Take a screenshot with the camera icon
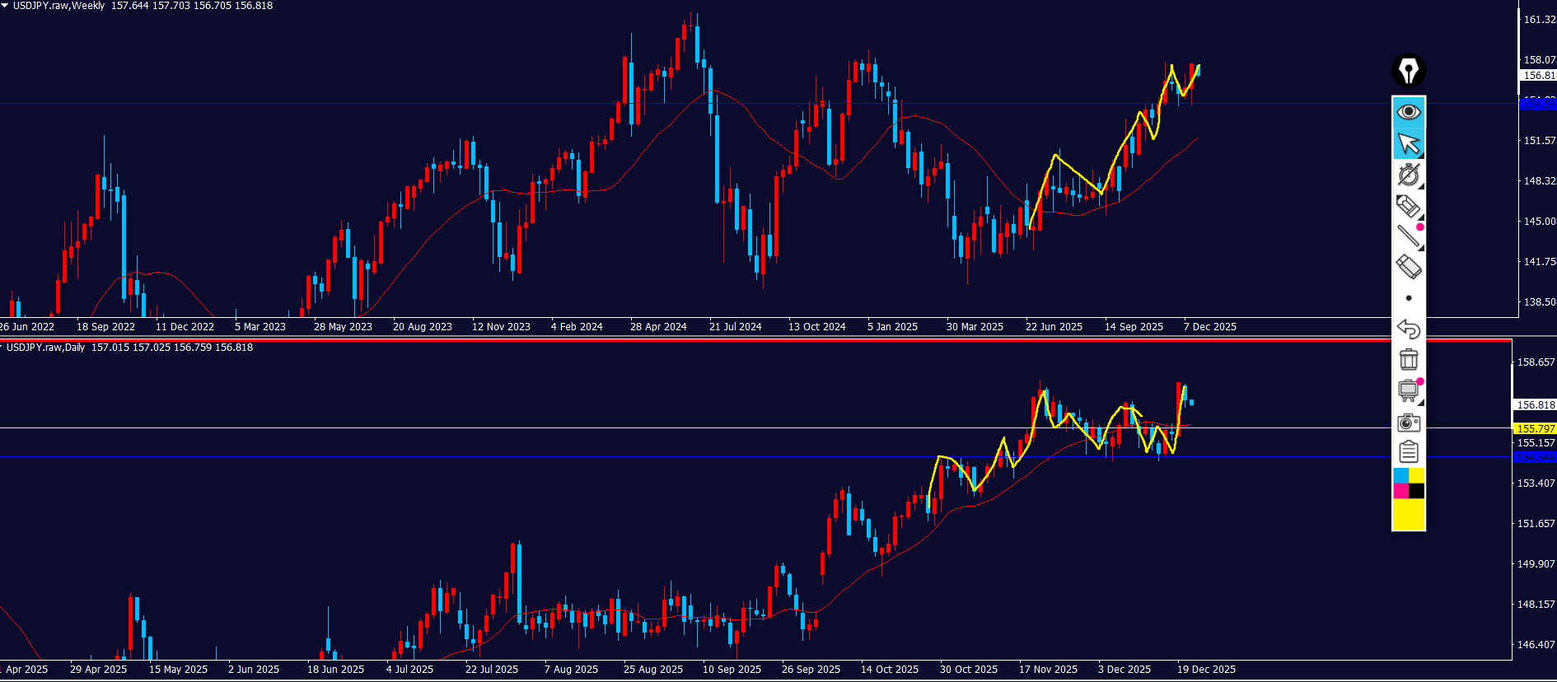The height and width of the screenshot is (682, 1557). (1409, 423)
